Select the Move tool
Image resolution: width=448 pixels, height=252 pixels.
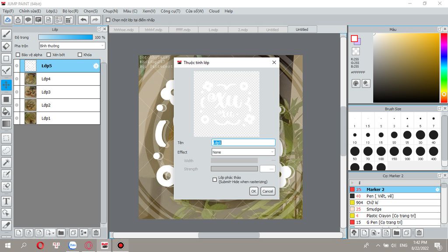[x=6, y=85]
